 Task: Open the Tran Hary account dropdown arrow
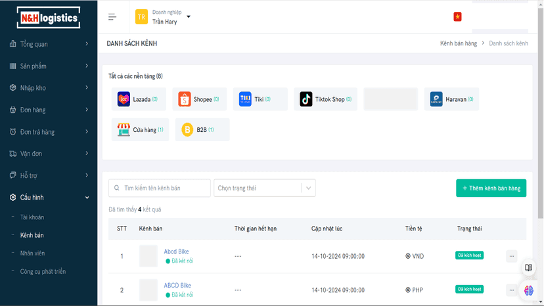tap(189, 16)
